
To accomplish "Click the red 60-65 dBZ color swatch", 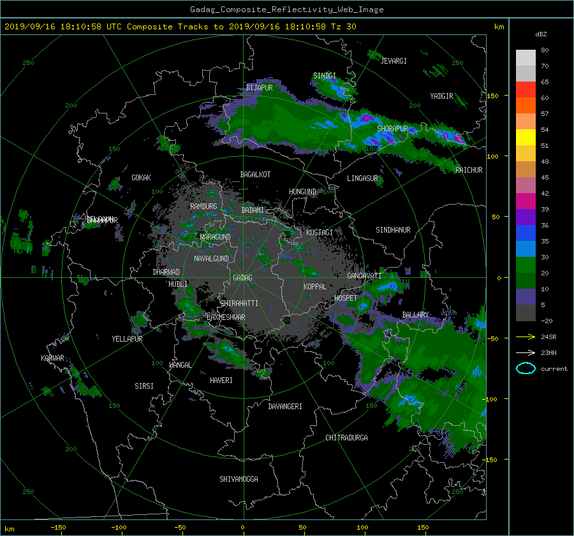I will click(526, 90).
